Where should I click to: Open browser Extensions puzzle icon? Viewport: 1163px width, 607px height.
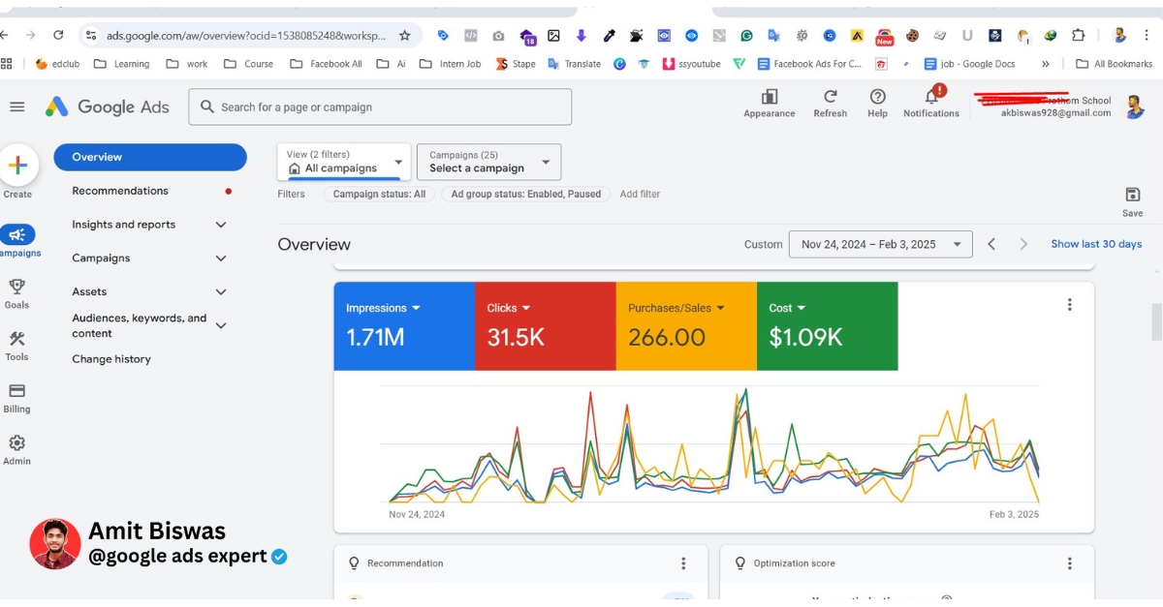1078,36
